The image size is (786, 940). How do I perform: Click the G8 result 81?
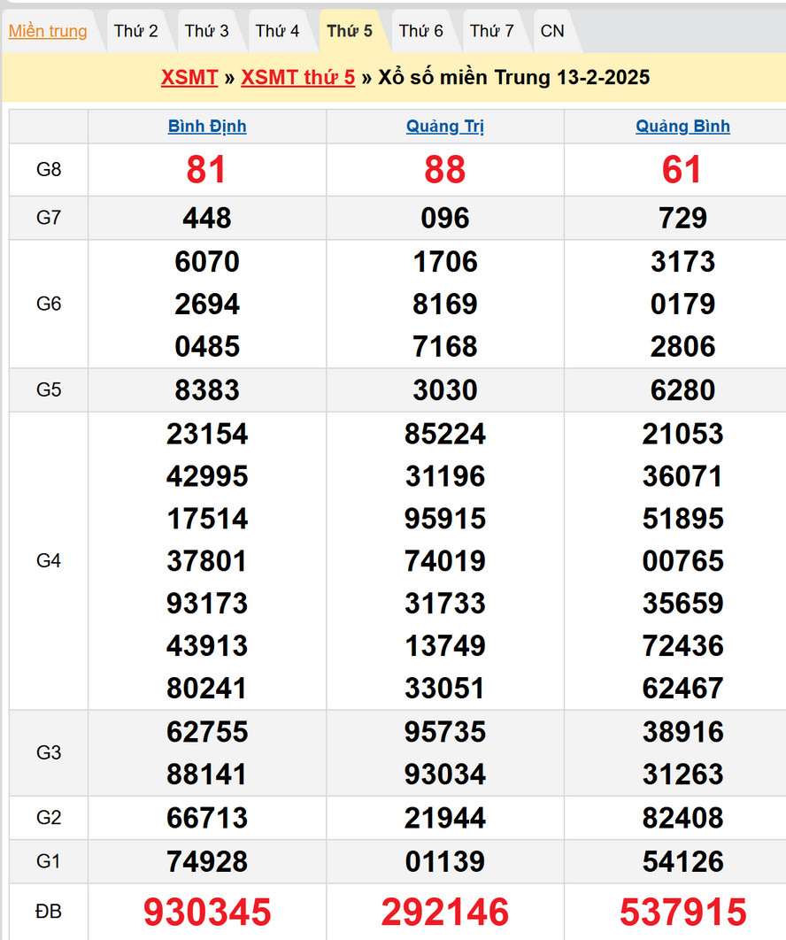(207, 170)
